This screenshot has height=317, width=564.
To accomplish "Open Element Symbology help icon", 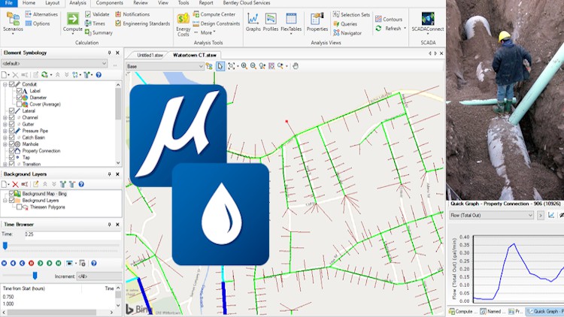I will coord(99,75).
